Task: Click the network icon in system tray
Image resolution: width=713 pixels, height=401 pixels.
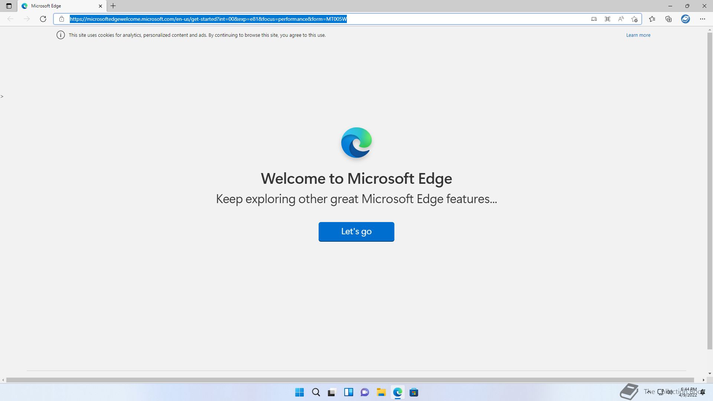Action: pos(661,392)
